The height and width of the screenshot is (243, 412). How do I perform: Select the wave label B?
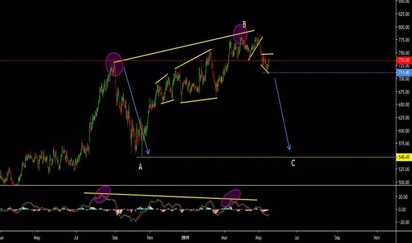(x=244, y=25)
